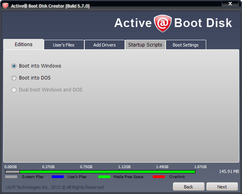Switch to the Boot Settings tab

point(186,45)
